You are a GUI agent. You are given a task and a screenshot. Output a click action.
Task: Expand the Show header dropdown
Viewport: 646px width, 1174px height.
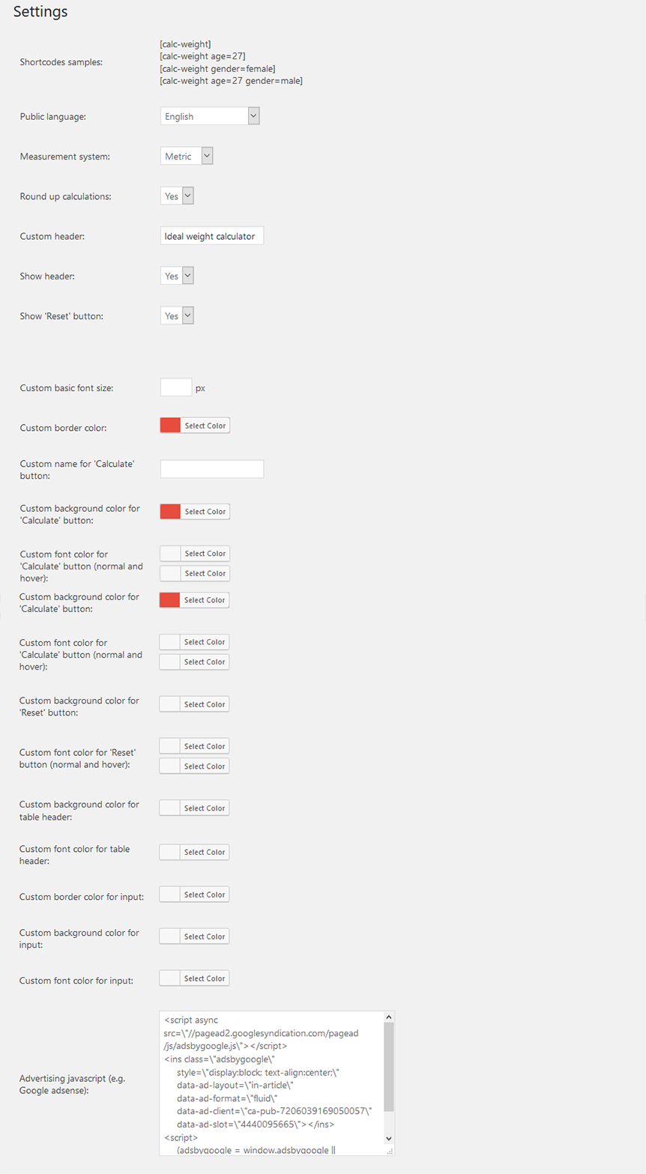point(178,276)
